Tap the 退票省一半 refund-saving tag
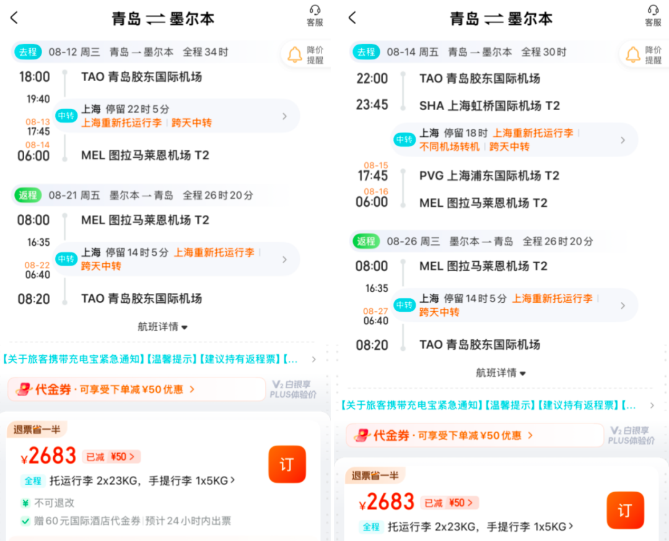 point(36,429)
